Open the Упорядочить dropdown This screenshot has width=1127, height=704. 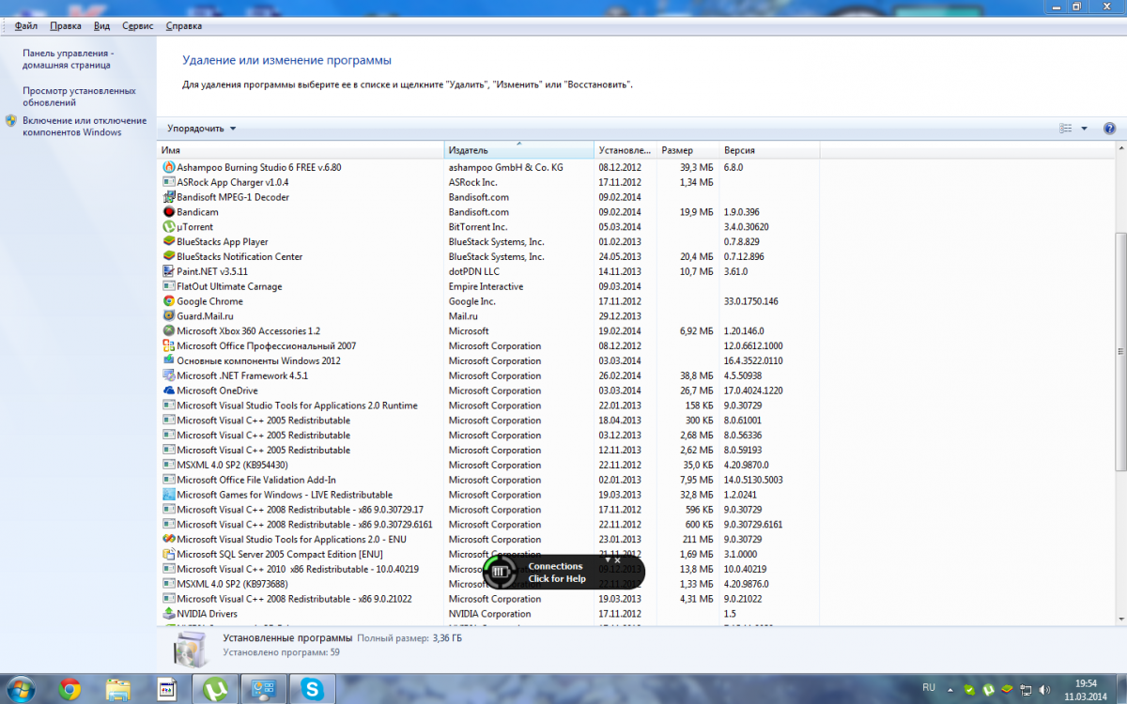point(202,129)
